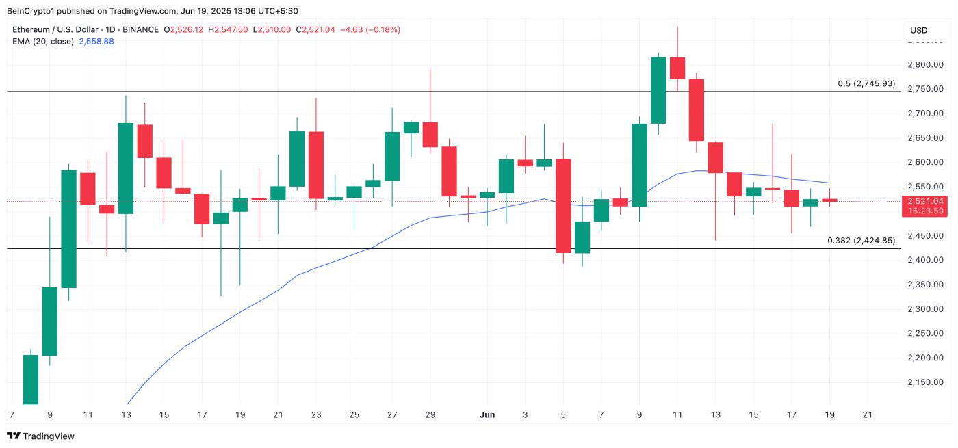Image resolution: width=958 pixels, height=448 pixels.
Task: Click the TradingView logo at bottom left
Action: click(x=41, y=436)
